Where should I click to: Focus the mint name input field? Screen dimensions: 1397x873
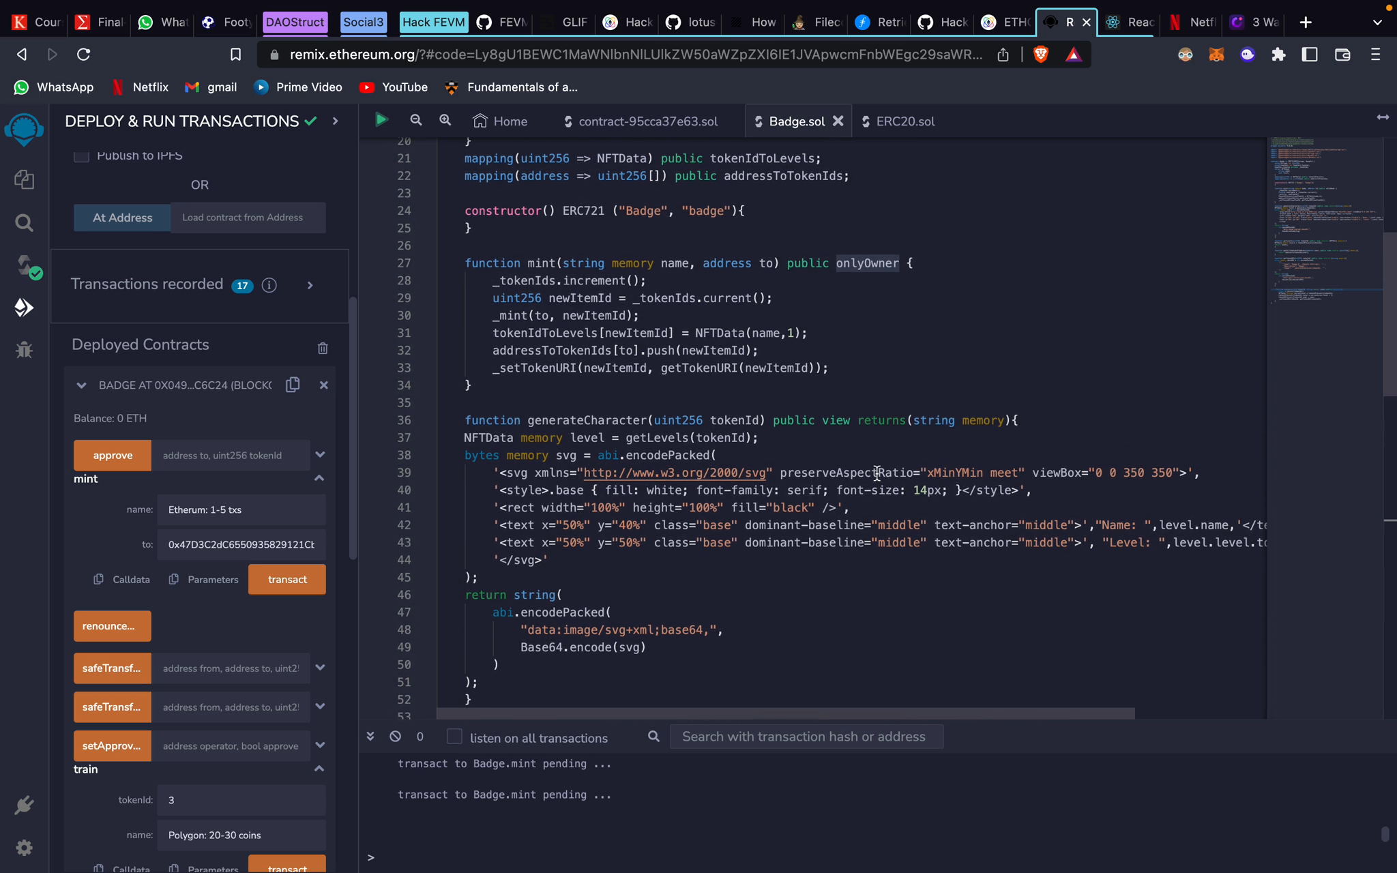click(x=241, y=509)
